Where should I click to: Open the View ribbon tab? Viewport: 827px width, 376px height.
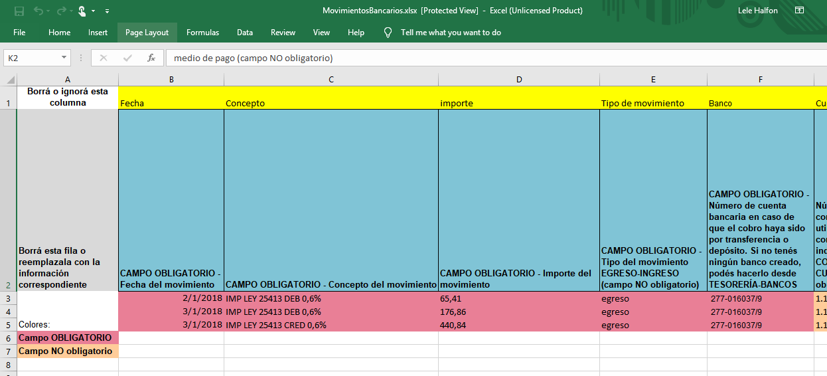coord(321,32)
